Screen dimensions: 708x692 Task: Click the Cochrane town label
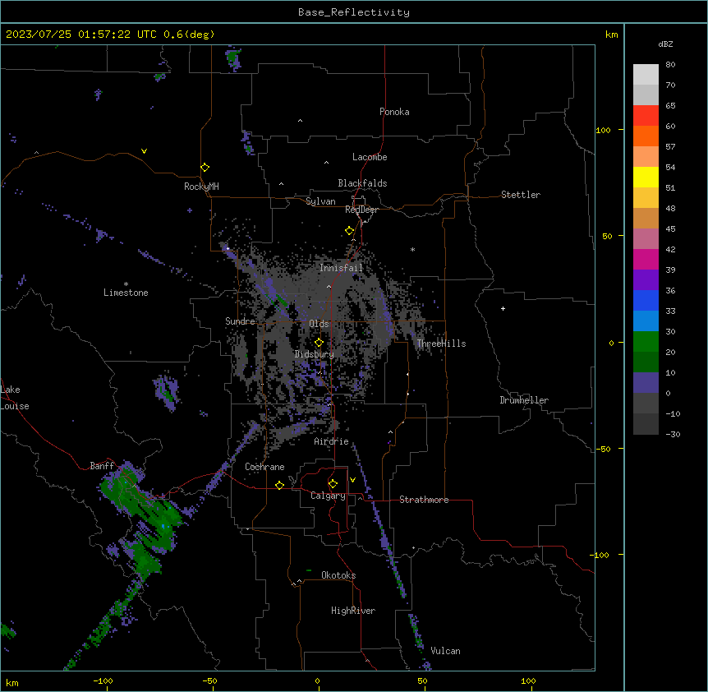(264, 467)
